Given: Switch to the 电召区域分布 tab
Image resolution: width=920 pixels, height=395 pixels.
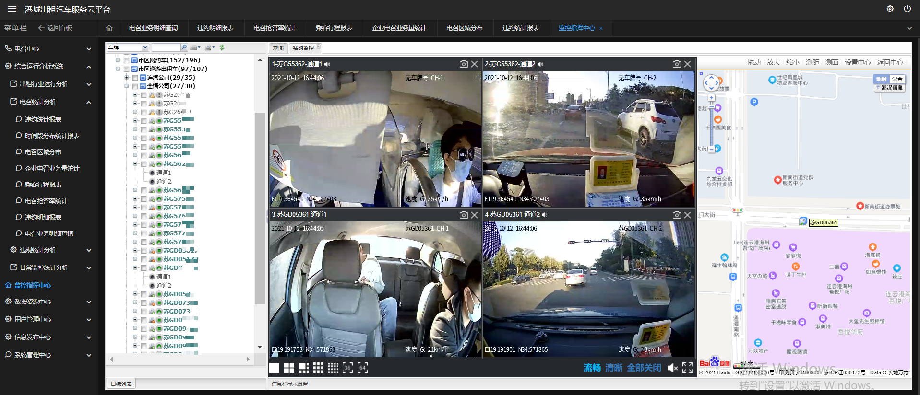Looking at the screenshot, I should [x=464, y=28].
